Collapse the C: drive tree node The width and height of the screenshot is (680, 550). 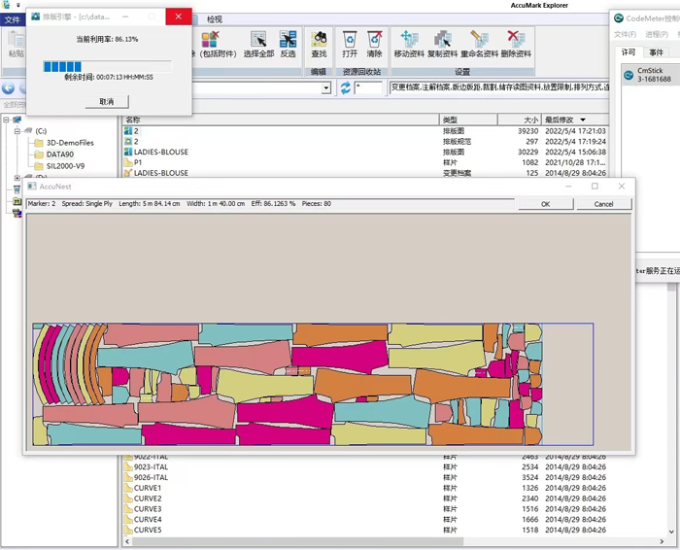click(x=17, y=131)
